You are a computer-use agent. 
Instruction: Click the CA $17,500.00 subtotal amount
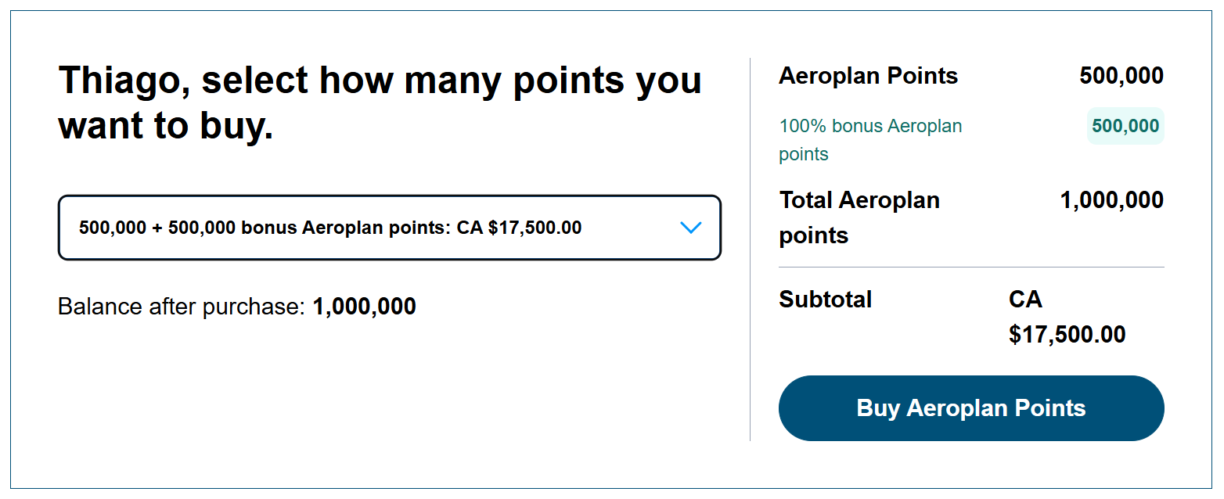coord(1067,317)
